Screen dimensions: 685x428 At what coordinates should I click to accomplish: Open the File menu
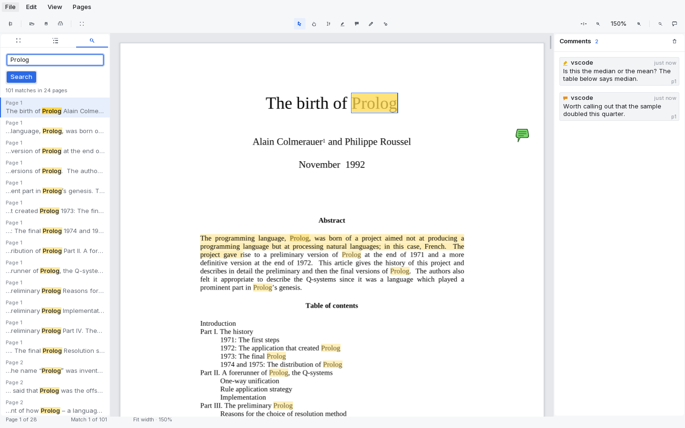[10, 7]
